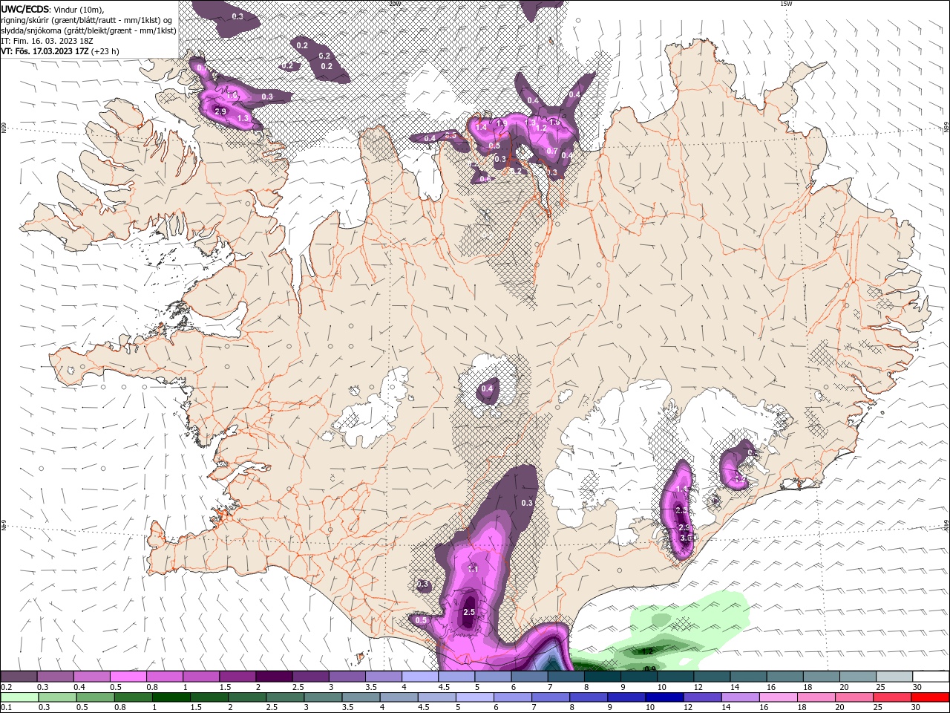The width and height of the screenshot is (950, 713).
Task: Click the '0.9' value near the bottom edge
Action: pos(650,669)
